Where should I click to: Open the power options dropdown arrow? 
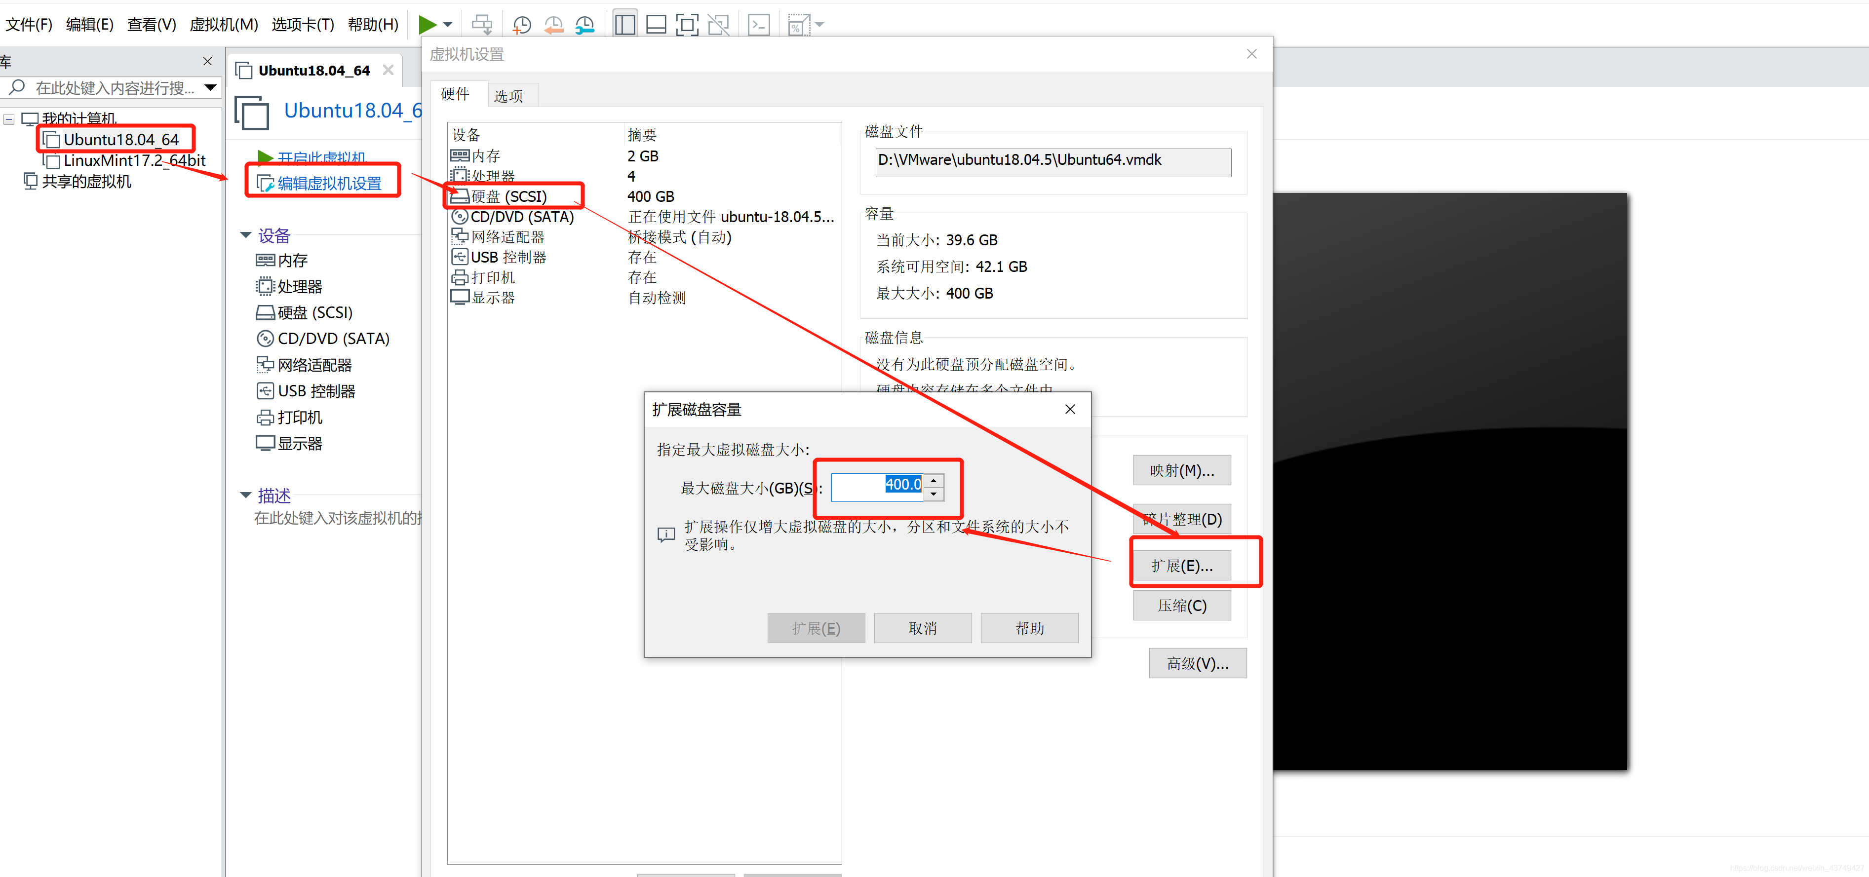(x=448, y=25)
